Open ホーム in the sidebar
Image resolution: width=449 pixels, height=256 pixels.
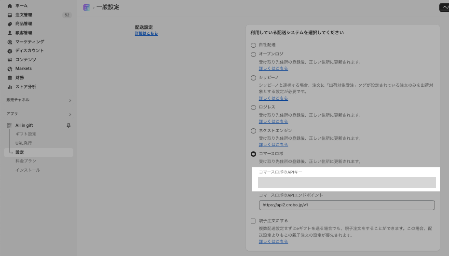click(22, 6)
